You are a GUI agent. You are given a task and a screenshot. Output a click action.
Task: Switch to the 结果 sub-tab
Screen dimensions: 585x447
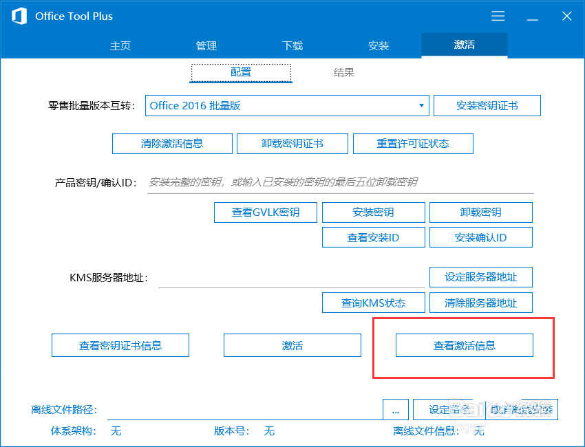pyautogui.click(x=343, y=72)
